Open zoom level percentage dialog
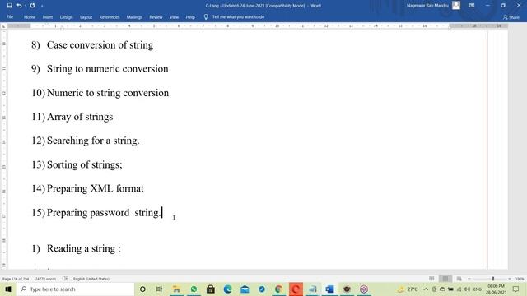527x296 pixels. coord(520,279)
